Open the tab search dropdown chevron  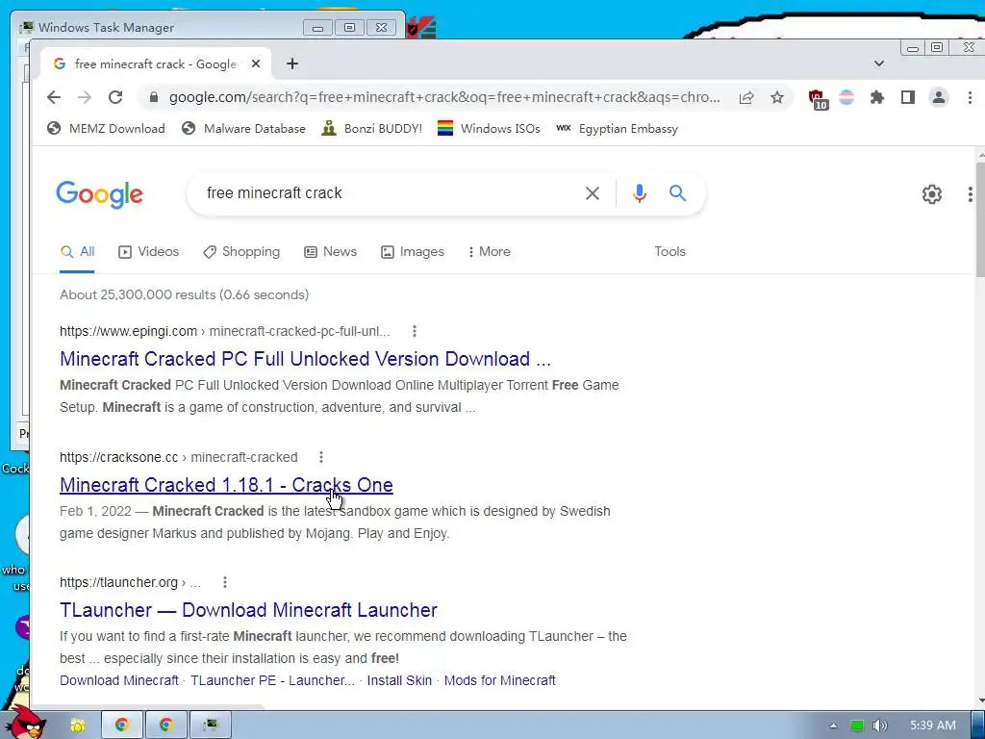(879, 64)
